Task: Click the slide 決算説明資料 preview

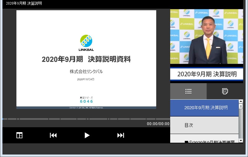Action: point(86,60)
